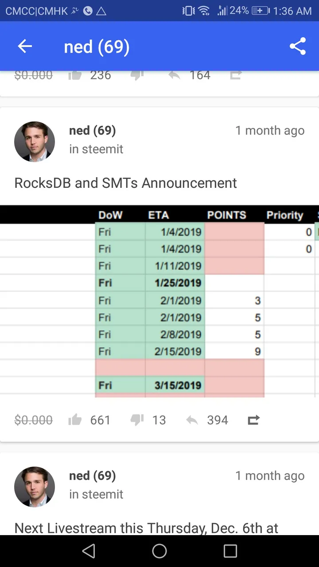The width and height of the screenshot is (319, 567).
Task: Open the share icon in top bar
Action: (x=298, y=47)
